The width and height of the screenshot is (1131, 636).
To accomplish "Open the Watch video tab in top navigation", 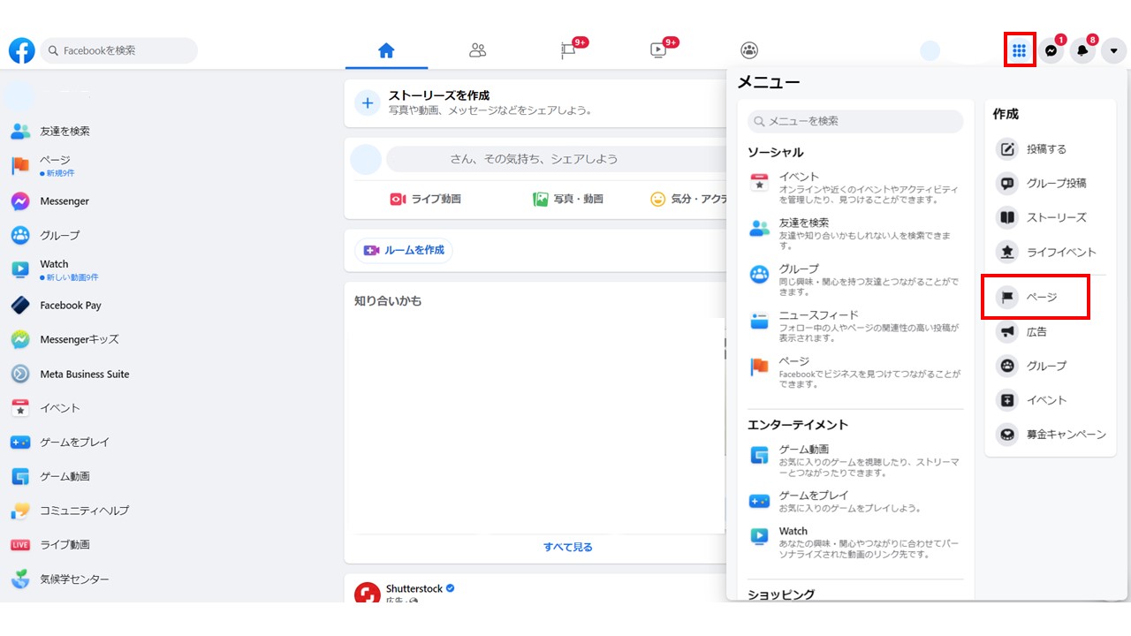I will pos(659,50).
